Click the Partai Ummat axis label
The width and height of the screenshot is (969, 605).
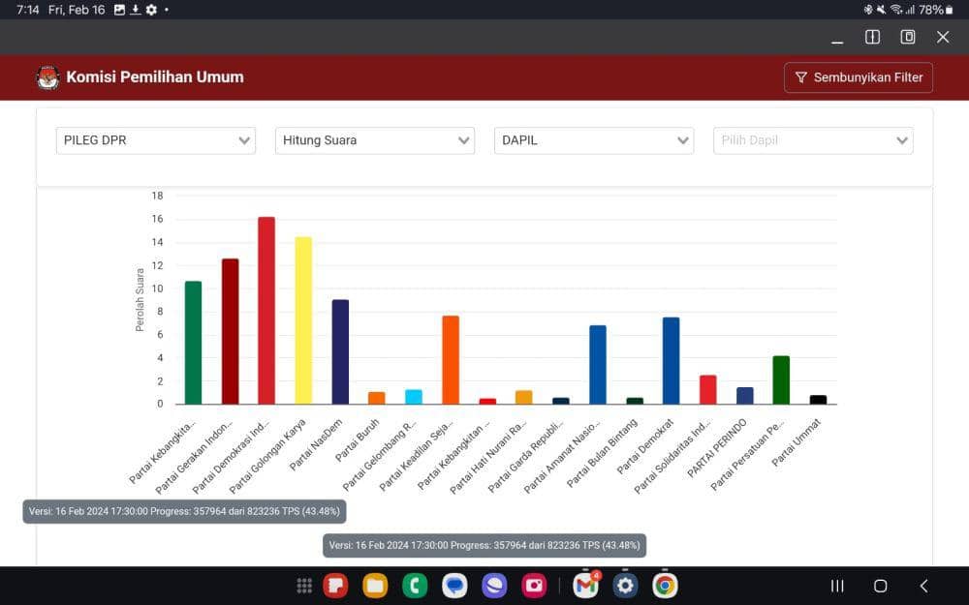pos(797,442)
